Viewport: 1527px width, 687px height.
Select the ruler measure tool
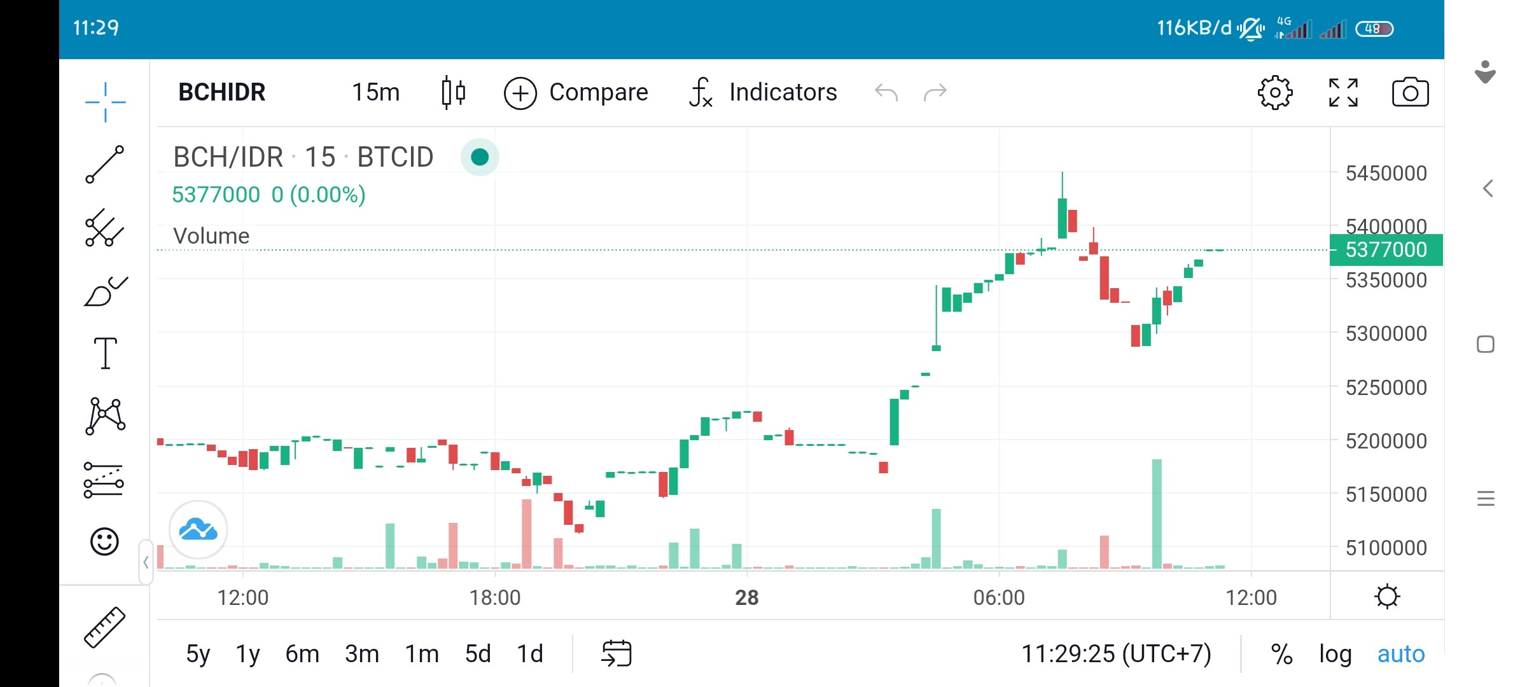click(104, 627)
